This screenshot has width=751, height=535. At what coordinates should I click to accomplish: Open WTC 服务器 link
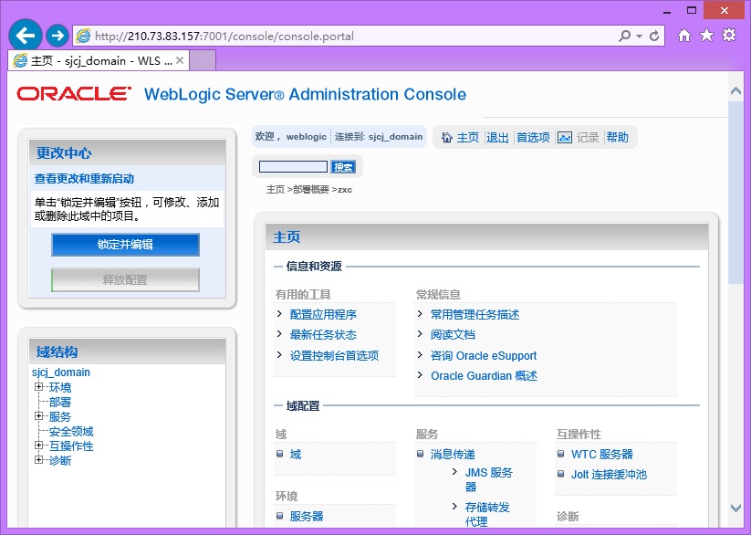tap(602, 454)
